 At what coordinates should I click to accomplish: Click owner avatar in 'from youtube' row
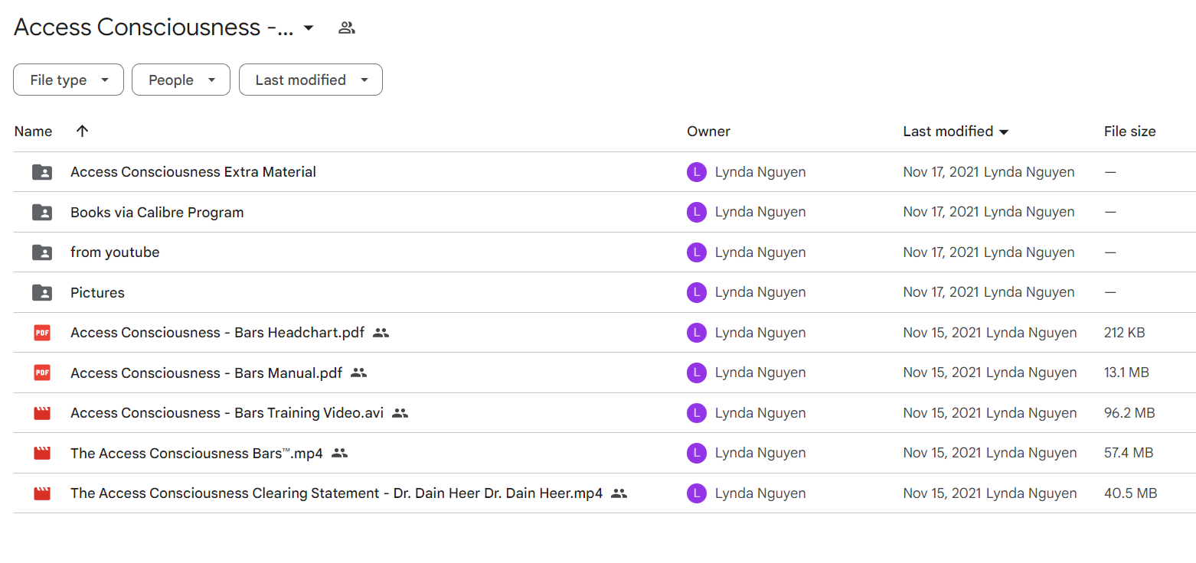click(x=696, y=252)
